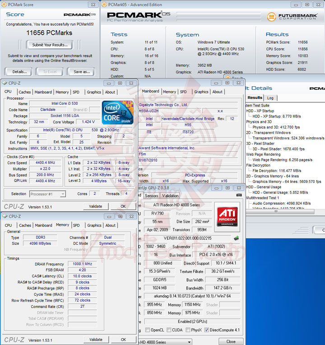
Task: Switch to About tab in CPU-Z Memory window
Action: click(x=111, y=225)
